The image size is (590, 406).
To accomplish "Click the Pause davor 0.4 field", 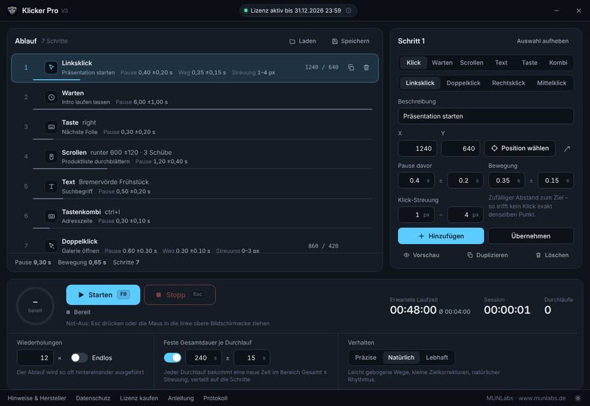I will (416, 180).
